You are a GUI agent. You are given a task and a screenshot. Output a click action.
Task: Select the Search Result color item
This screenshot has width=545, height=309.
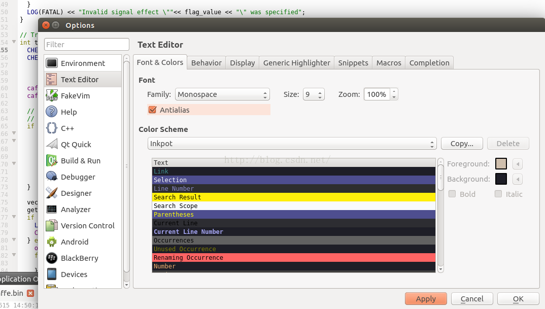tap(294, 197)
